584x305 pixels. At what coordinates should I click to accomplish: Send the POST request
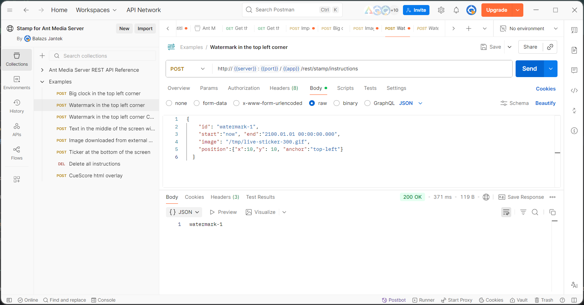coord(530,69)
